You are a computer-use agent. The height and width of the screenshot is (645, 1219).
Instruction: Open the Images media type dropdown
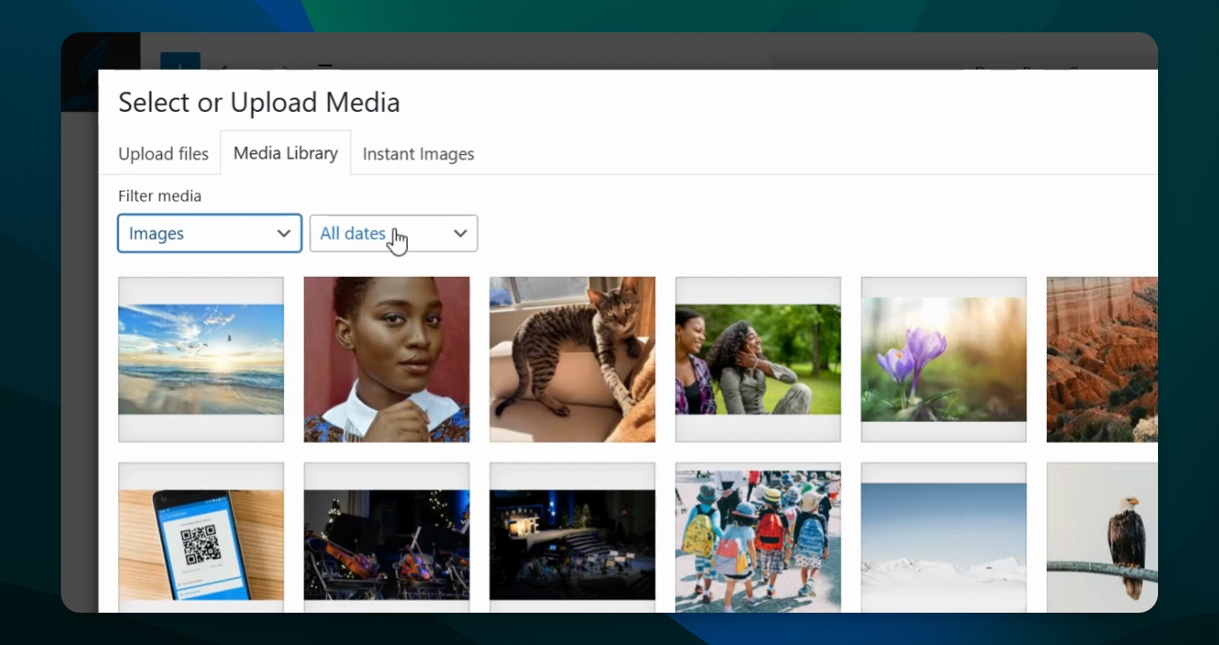pos(210,234)
